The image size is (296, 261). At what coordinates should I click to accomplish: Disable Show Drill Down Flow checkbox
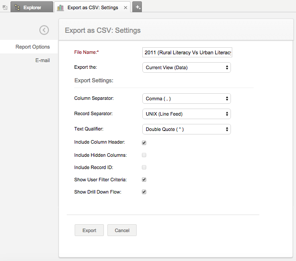click(144, 192)
